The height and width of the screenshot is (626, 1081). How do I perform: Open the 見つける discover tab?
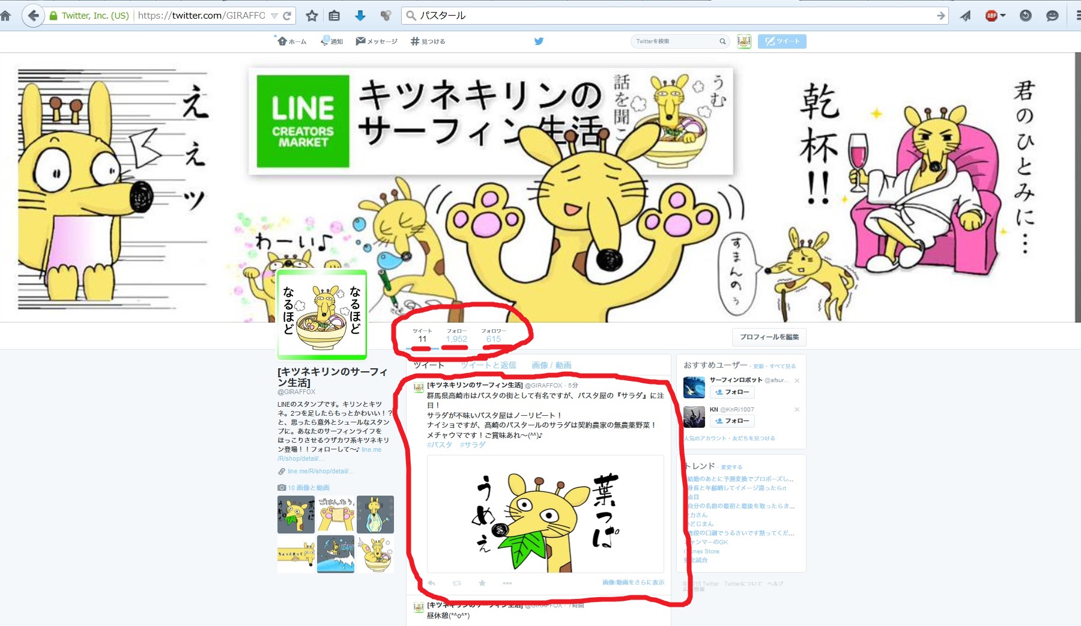click(428, 41)
